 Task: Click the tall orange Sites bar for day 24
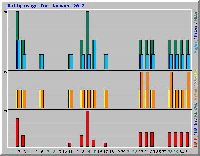(148, 90)
